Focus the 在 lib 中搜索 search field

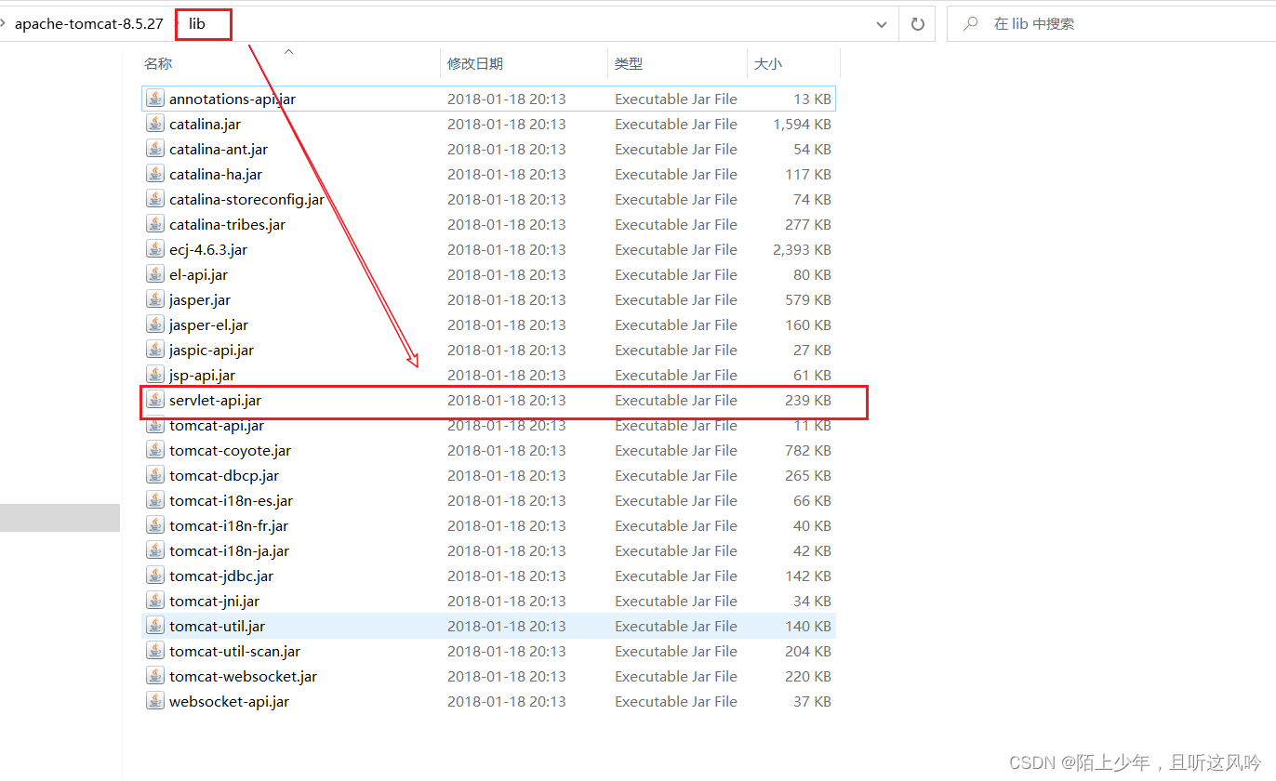pos(1111,24)
